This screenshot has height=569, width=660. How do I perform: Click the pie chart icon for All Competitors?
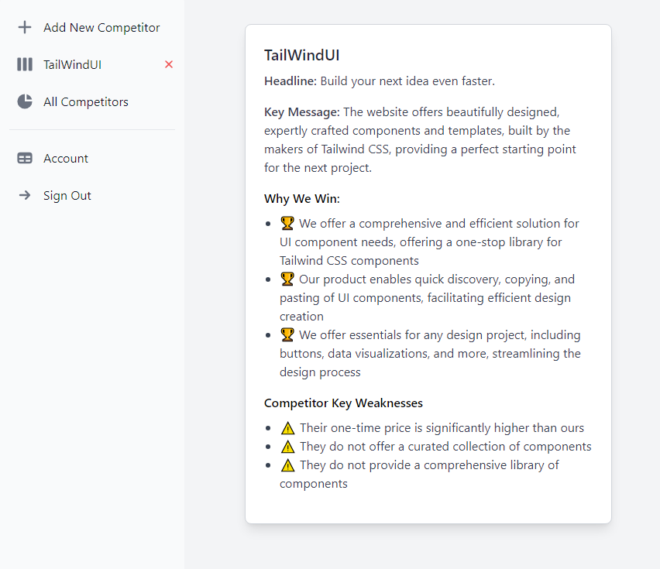25,101
